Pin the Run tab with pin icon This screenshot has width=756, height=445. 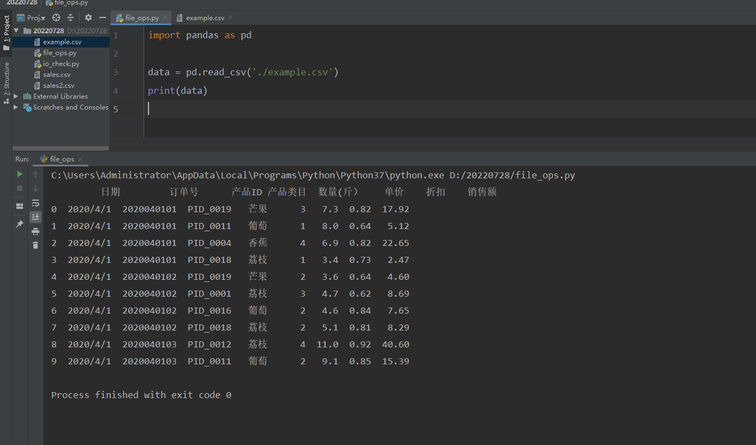coord(20,224)
